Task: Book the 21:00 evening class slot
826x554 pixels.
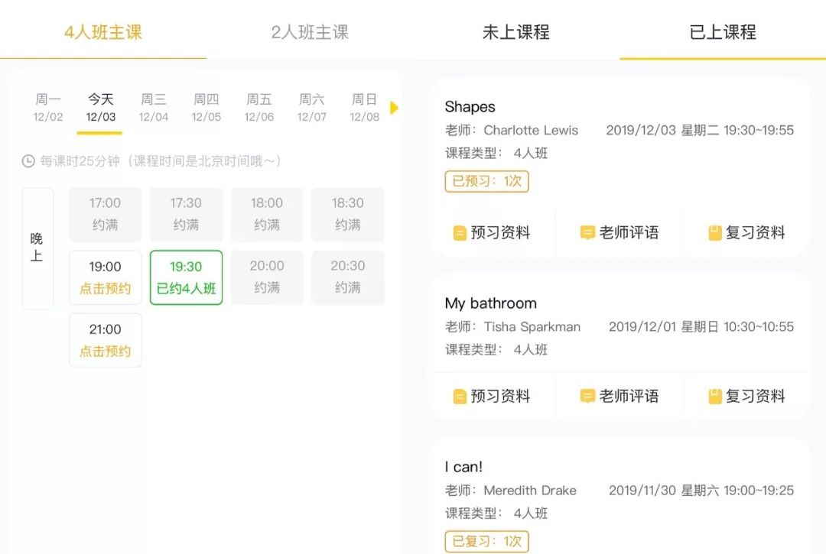Action: point(105,340)
